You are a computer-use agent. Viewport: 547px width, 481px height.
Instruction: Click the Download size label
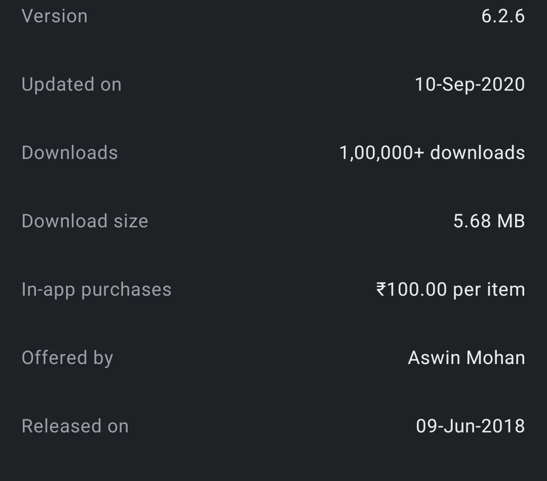coord(85,221)
